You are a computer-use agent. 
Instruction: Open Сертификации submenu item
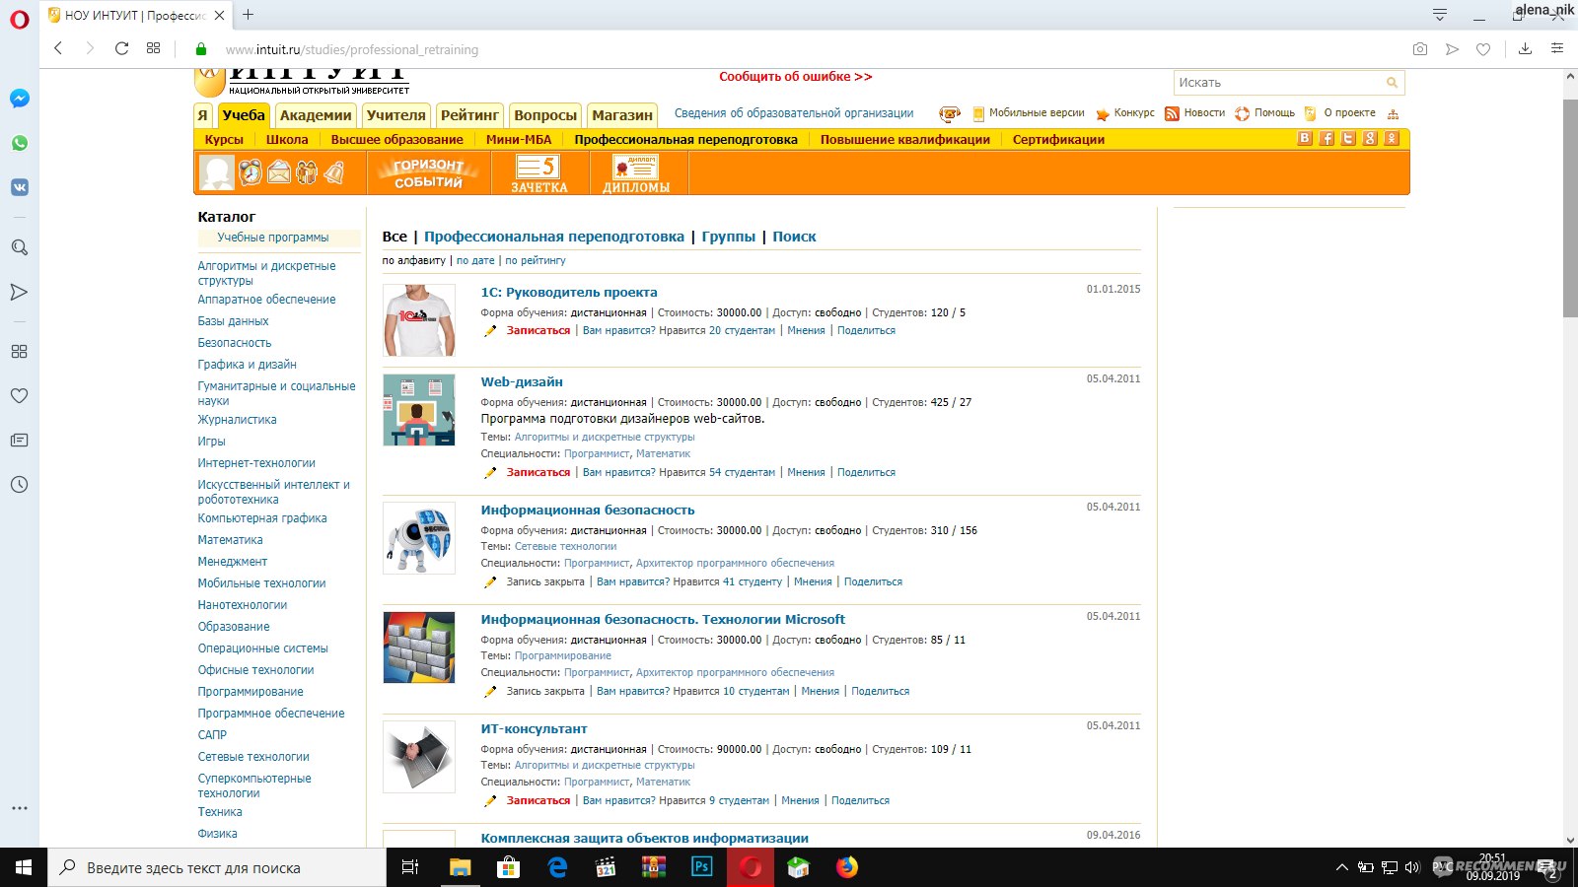click(1058, 140)
